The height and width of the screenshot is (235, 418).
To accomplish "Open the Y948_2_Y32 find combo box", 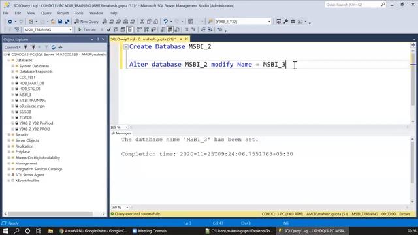I will [x=269, y=22].
